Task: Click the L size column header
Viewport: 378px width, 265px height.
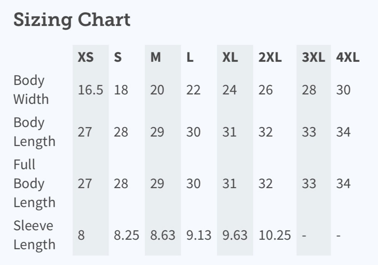Action: coord(190,57)
